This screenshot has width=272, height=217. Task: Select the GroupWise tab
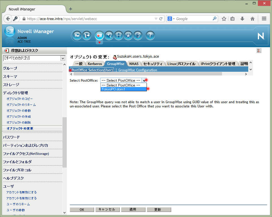116,64
